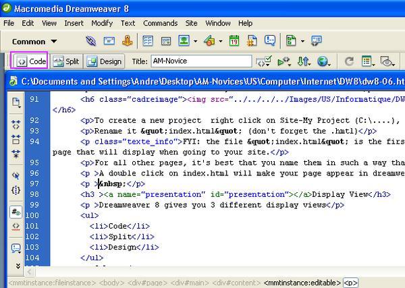This screenshot has height=288, width=405.
Task: Click the Collapse Selection icon
Action: pyautogui.click(x=16, y=140)
